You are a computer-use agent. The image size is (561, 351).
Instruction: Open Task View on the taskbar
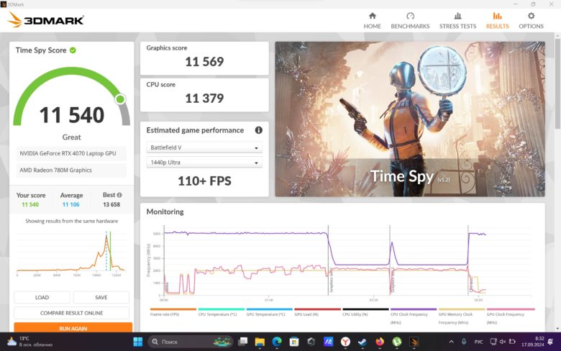[243, 342]
